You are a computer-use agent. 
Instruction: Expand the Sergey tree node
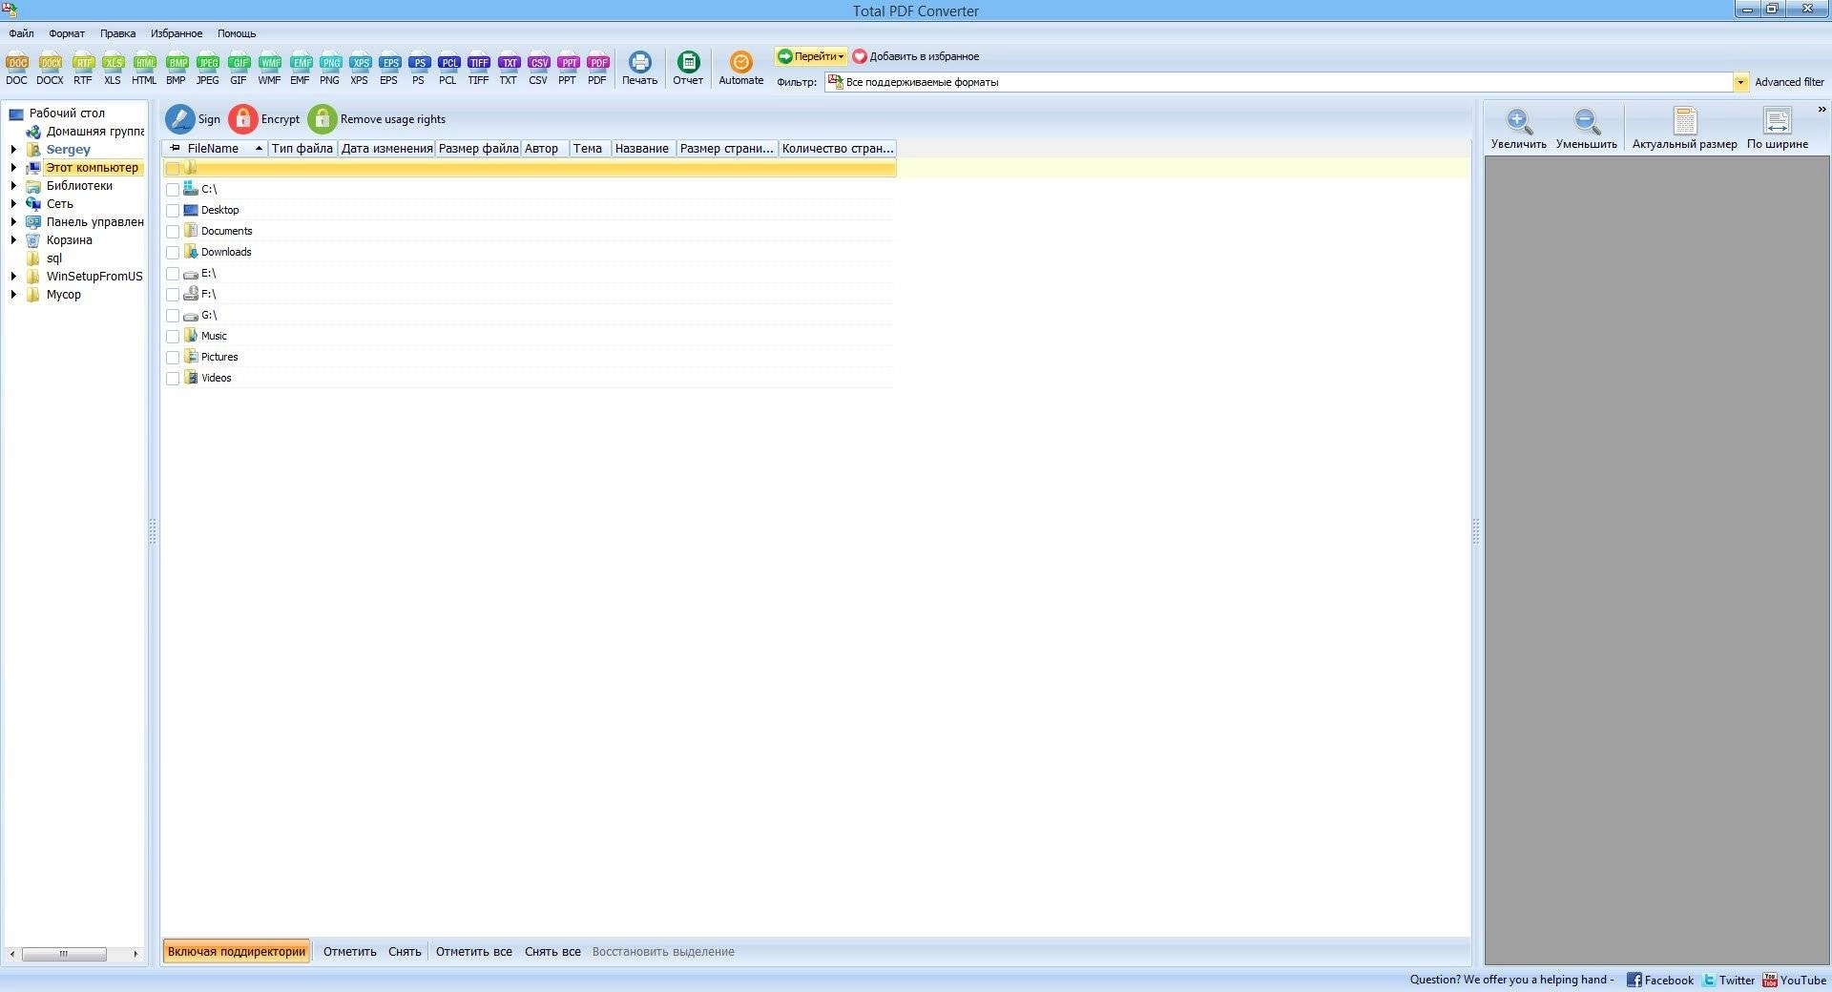(x=13, y=150)
